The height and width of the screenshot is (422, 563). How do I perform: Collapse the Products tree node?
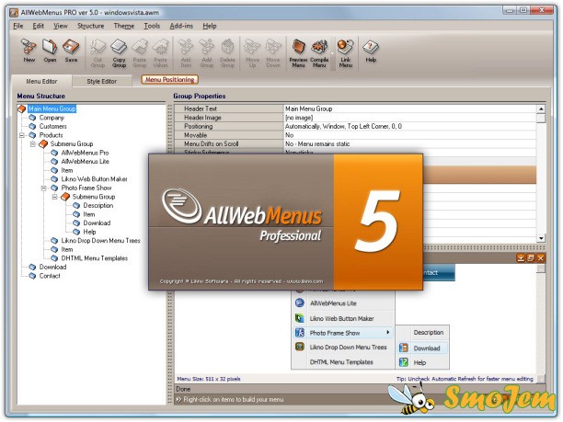[21, 135]
